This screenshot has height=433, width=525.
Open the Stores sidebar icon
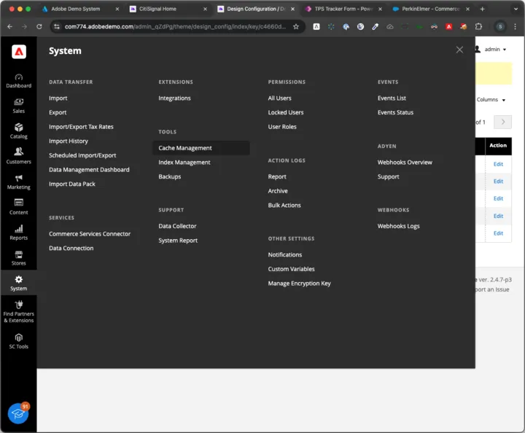(x=18, y=258)
